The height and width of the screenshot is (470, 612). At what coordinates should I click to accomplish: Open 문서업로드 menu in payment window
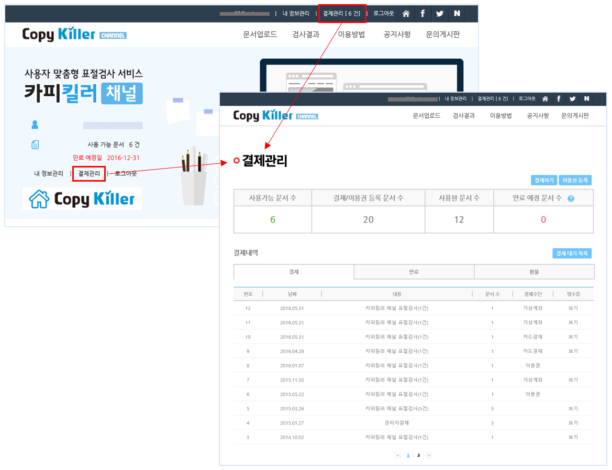426,116
